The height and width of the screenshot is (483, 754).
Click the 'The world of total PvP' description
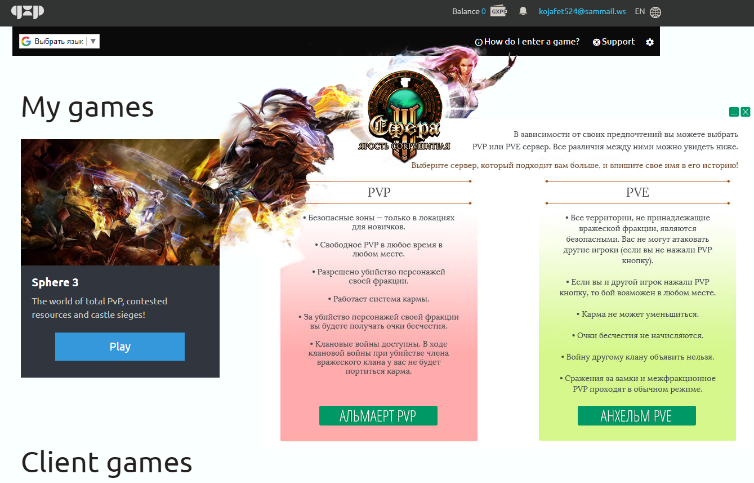(x=100, y=308)
